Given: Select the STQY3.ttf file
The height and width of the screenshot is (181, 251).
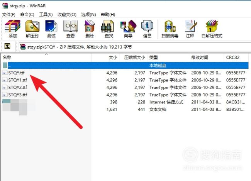Looking at the screenshot, I should [x=18, y=95].
